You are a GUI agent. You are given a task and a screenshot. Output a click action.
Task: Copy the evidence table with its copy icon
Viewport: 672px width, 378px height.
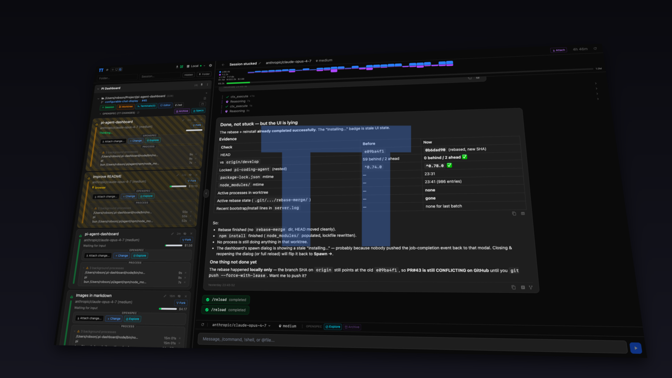click(514, 214)
